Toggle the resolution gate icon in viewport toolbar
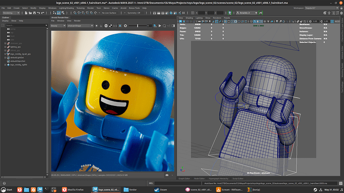The width and height of the screenshot is (344, 193). [232, 21]
